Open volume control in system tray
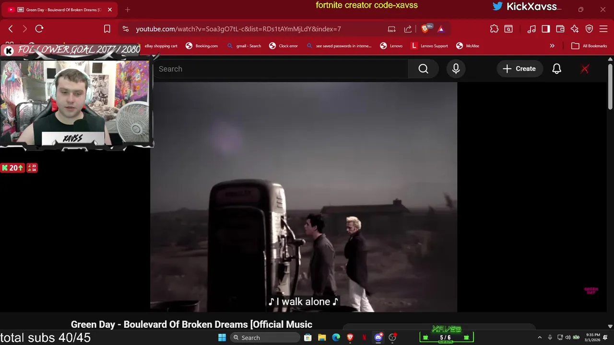Image resolution: width=614 pixels, height=345 pixels. click(568, 337)
